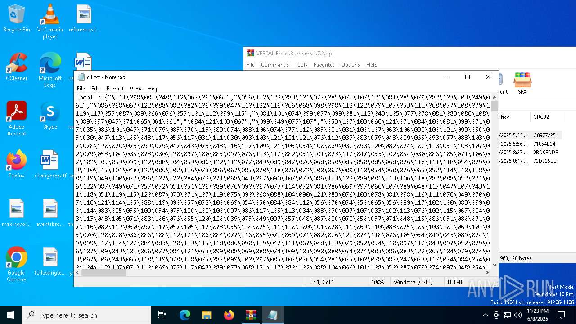Select the 73D335BB CRC entry in WinRAR
Image resolution: width=576 pixels, height=324 pixels.
545,161
